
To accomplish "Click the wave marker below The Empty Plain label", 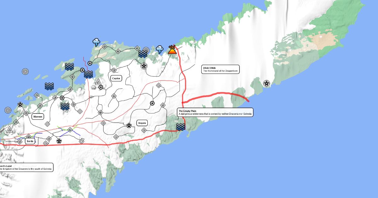I will [180, 127].
